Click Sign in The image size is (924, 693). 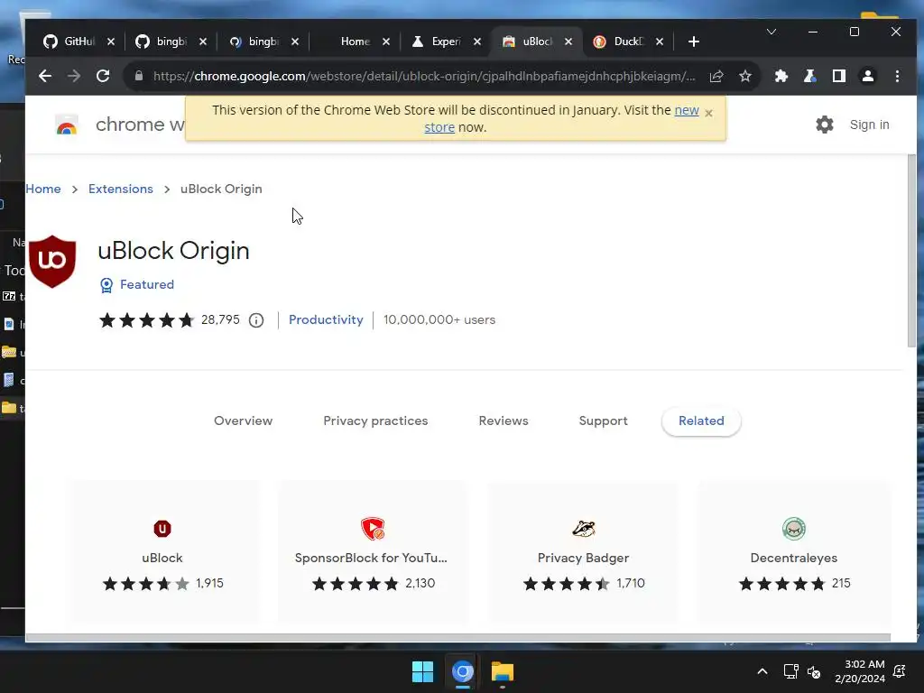click(x=869, y=125)
